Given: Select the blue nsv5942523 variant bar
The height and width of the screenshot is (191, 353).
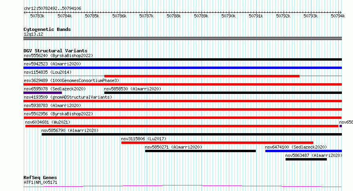Looking at the screenshot, I should tap(182, 68).
